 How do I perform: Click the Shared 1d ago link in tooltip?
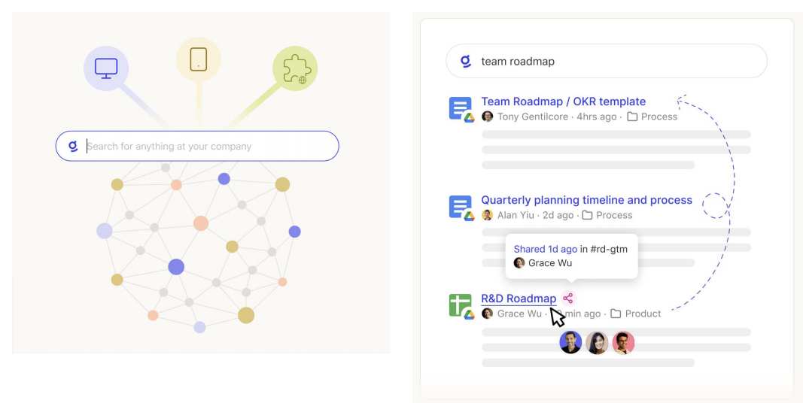coord(545,249)
